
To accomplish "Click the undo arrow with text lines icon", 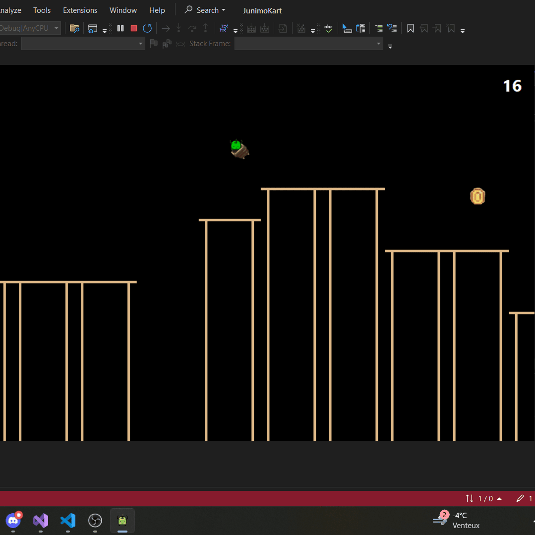I will point(392,28).
